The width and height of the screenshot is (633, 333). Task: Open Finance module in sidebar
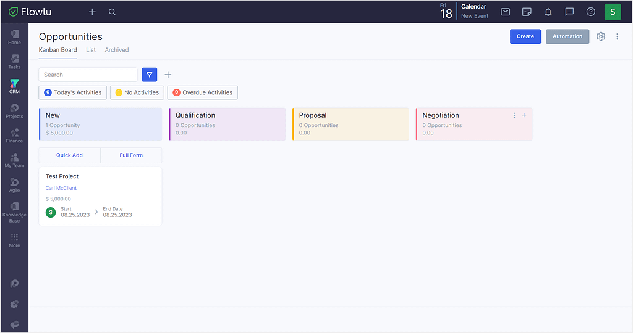pos(14,136)
